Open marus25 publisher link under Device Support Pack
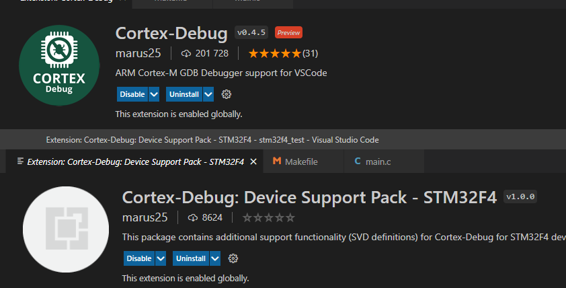Image resolution: width=566 pixels, height=288 pixels. [145, 217]
